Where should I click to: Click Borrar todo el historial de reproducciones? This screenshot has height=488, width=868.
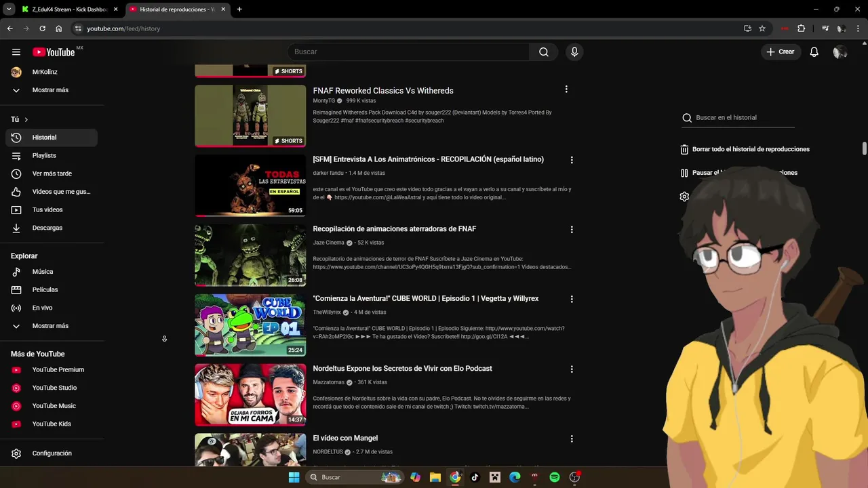coord(745,149)
